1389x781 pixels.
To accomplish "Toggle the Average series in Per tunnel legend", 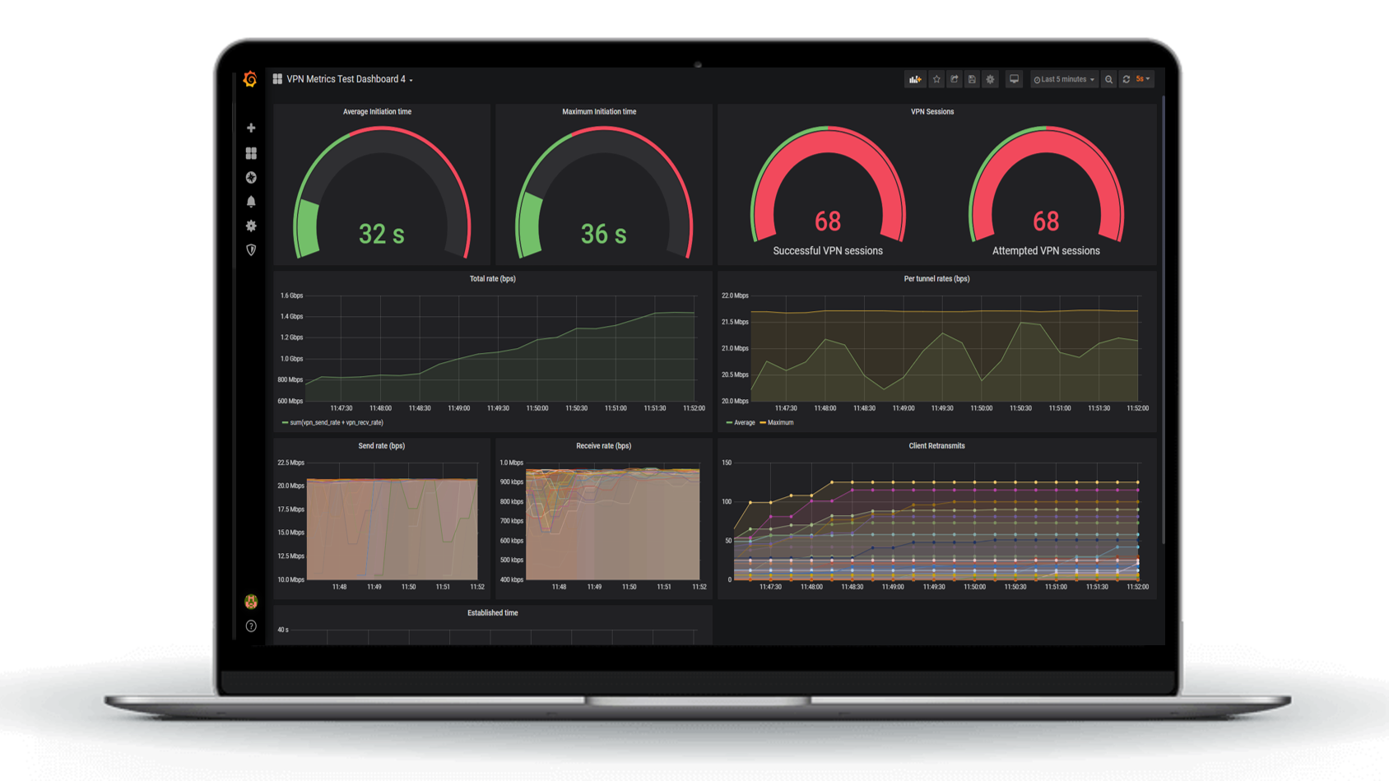I will tap(745, 422).
